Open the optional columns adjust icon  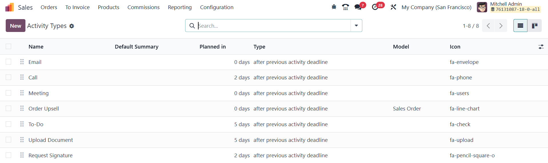tap(541, 47)
